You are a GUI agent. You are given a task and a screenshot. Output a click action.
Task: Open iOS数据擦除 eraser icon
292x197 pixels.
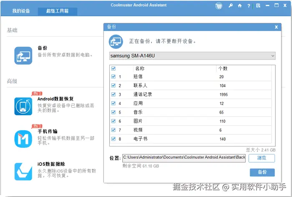click(23, 172)
